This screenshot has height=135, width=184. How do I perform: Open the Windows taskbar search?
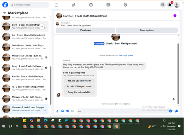(10, 126)
